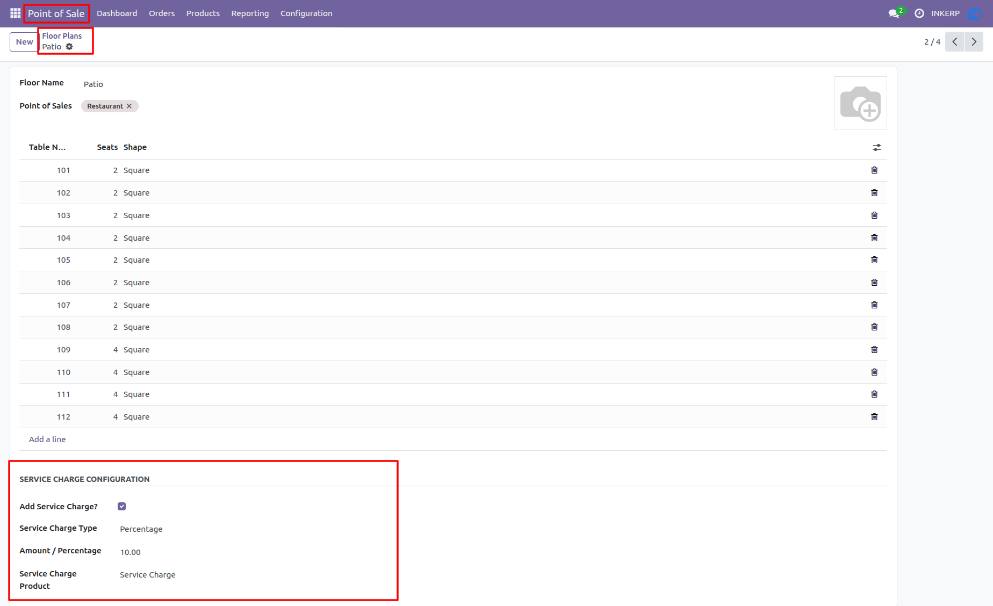Image resolution: width=993 pixels, height=606 pixels.
Task: Open the activities clock icon
Action: [919, 13]
